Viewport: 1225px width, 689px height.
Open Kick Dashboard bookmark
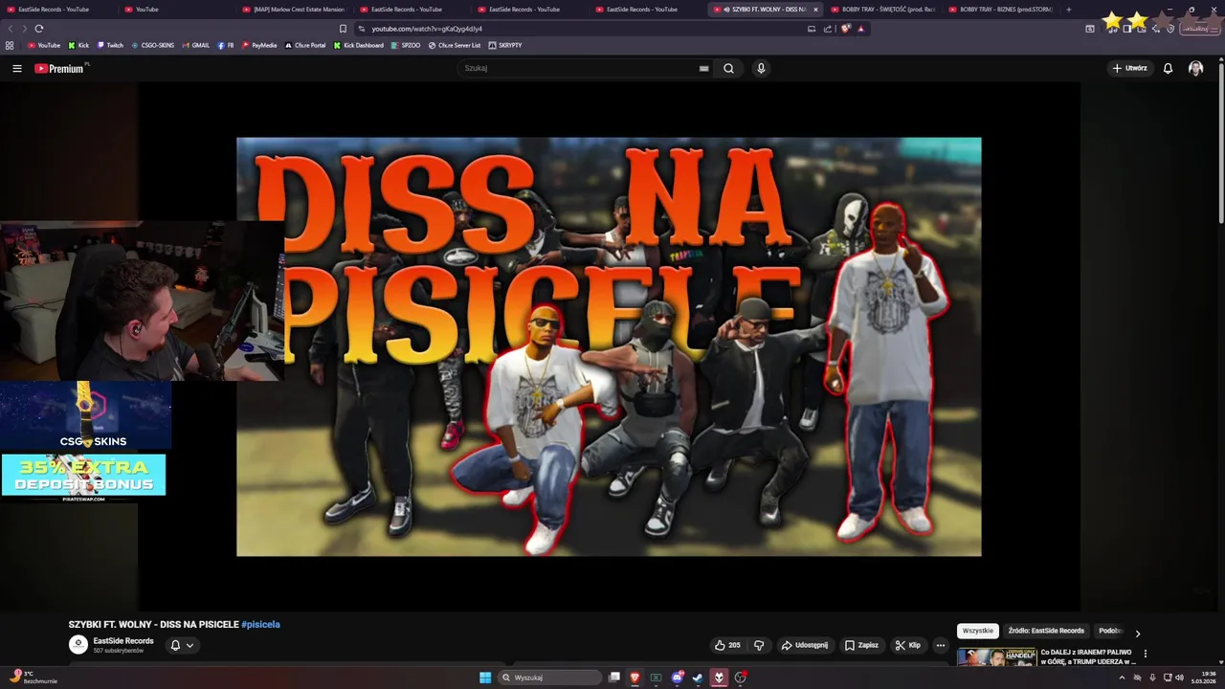coord(359,45)
